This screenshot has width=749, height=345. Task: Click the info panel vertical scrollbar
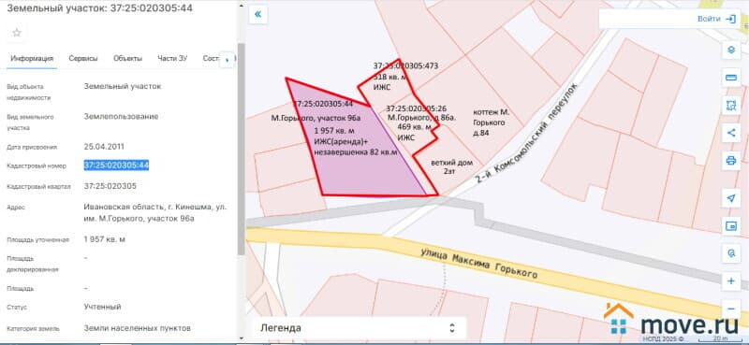tap(242, 148)
